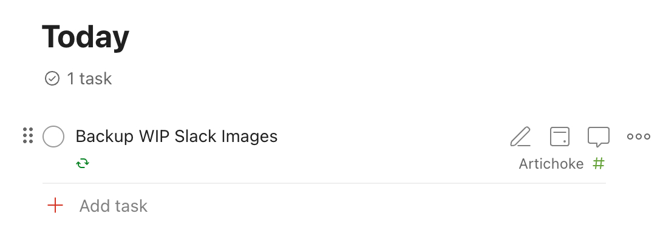
Task: Open the three-dot more actions menu
Action: [x=639, y=137]
